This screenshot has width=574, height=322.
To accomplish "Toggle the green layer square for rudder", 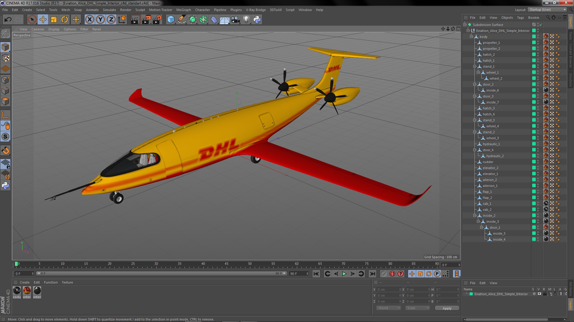I will click(534, 162).
